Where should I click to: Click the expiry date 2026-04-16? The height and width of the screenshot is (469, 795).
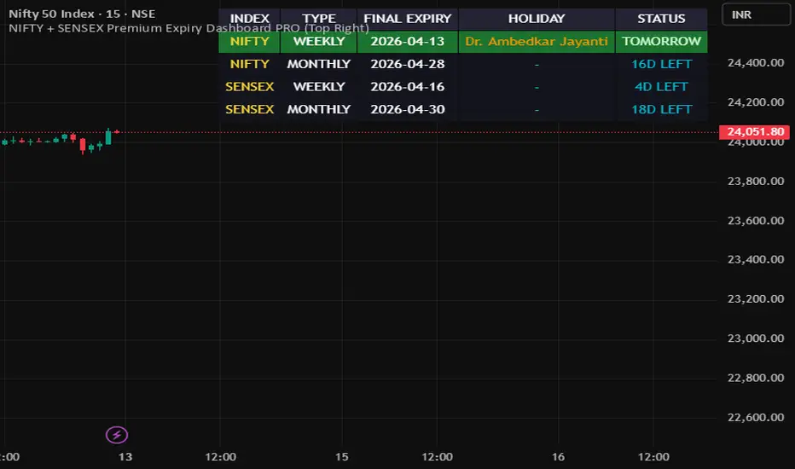(x=408, y=87)
